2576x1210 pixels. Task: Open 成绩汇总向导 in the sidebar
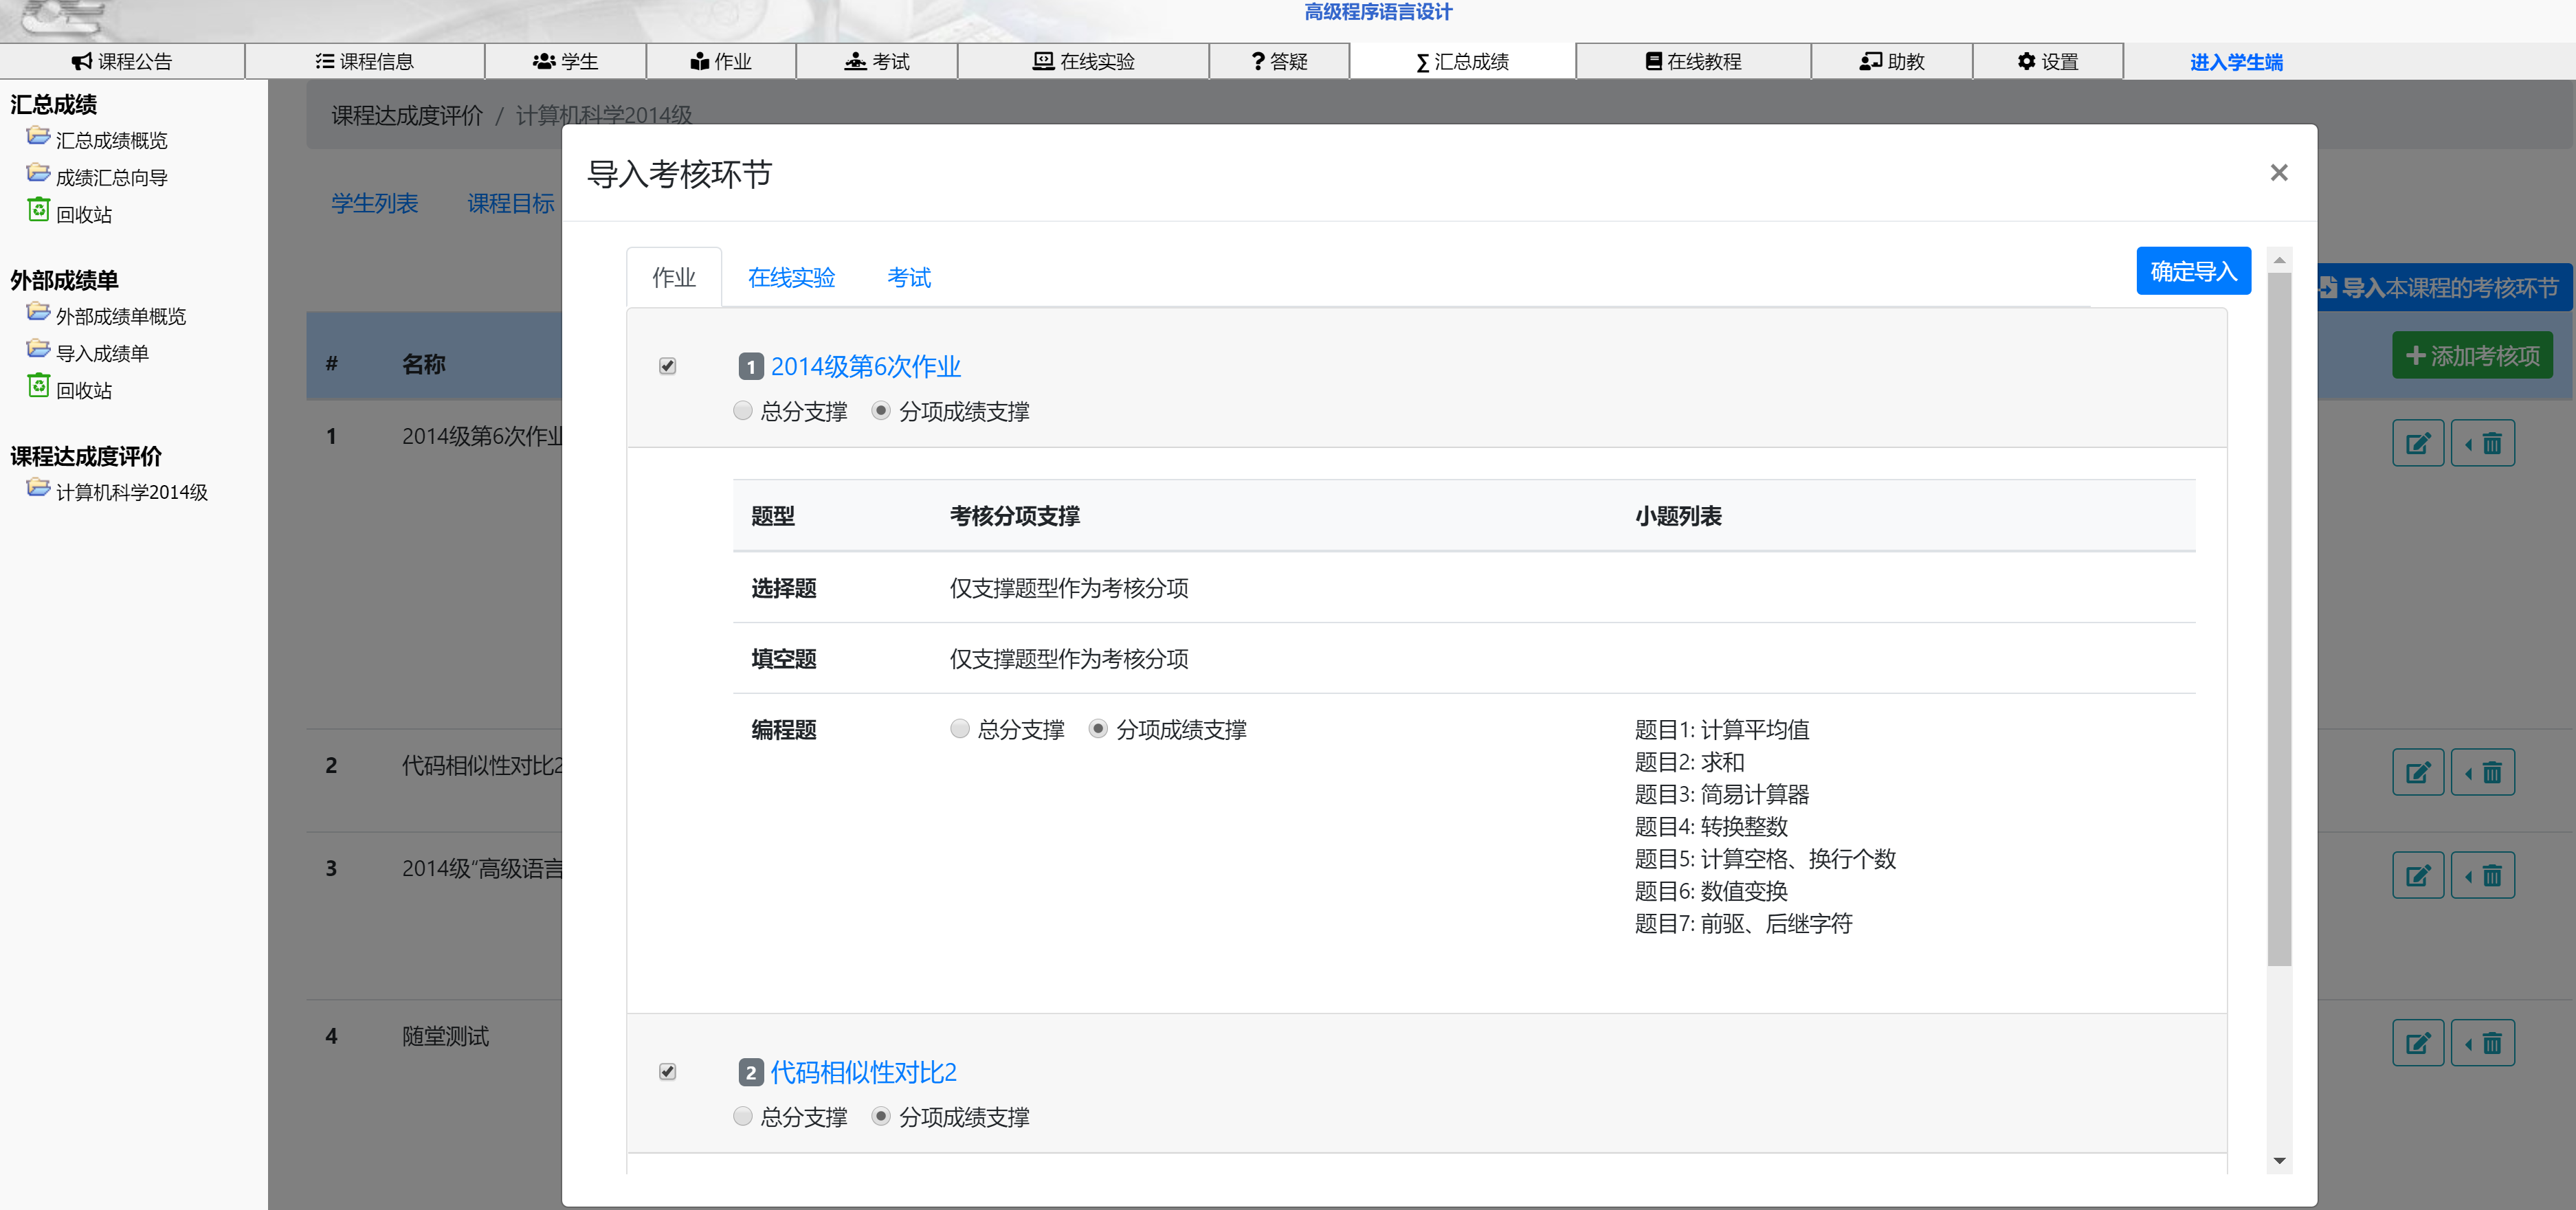pos(111,178)
